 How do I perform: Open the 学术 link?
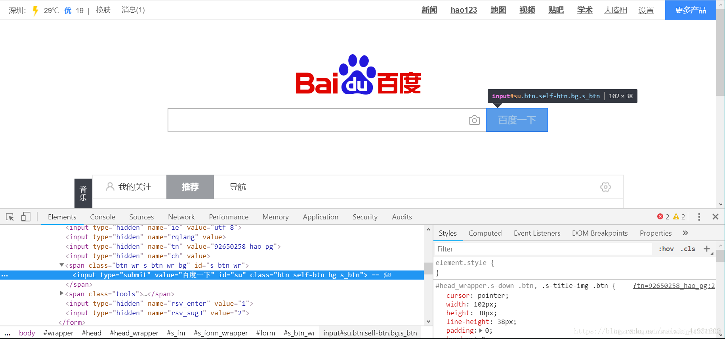[585, 10]
